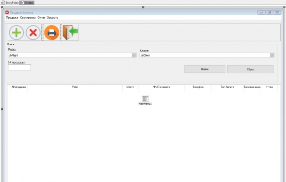Expand the cbClient dropdown arrow

coord(272,55)
